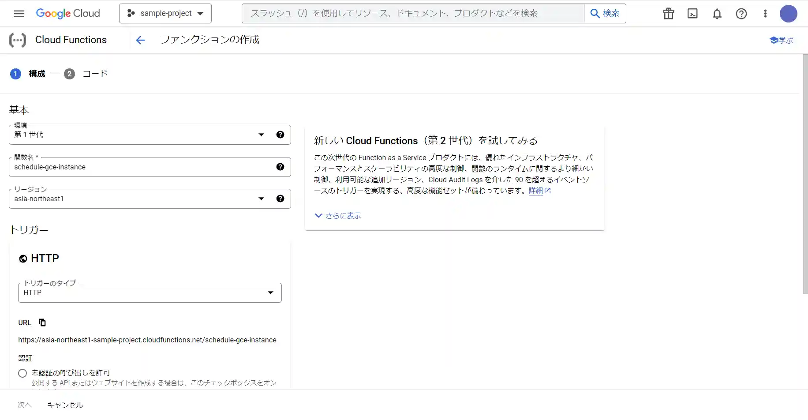Select step 1 構成

click(x=28, y=74)
